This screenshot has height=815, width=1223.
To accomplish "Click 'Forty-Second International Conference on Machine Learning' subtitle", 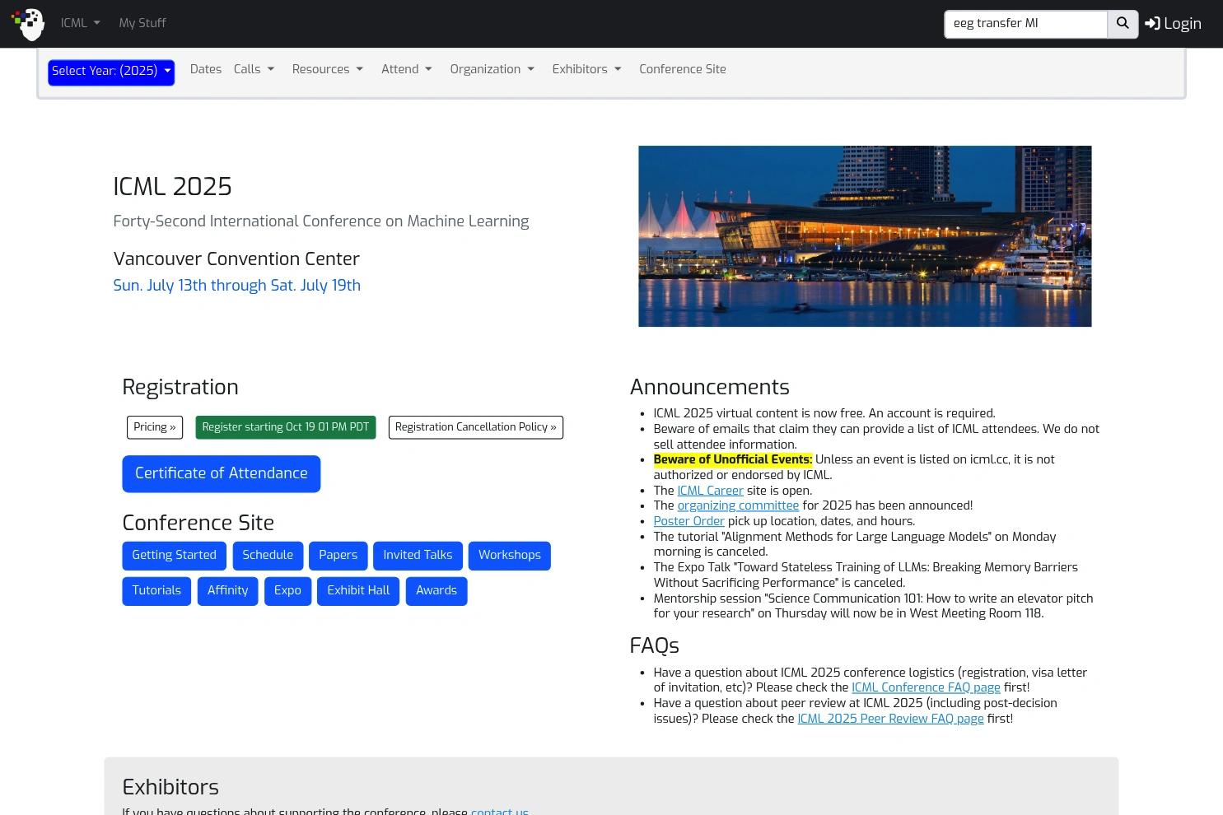I will click(321, 221).
